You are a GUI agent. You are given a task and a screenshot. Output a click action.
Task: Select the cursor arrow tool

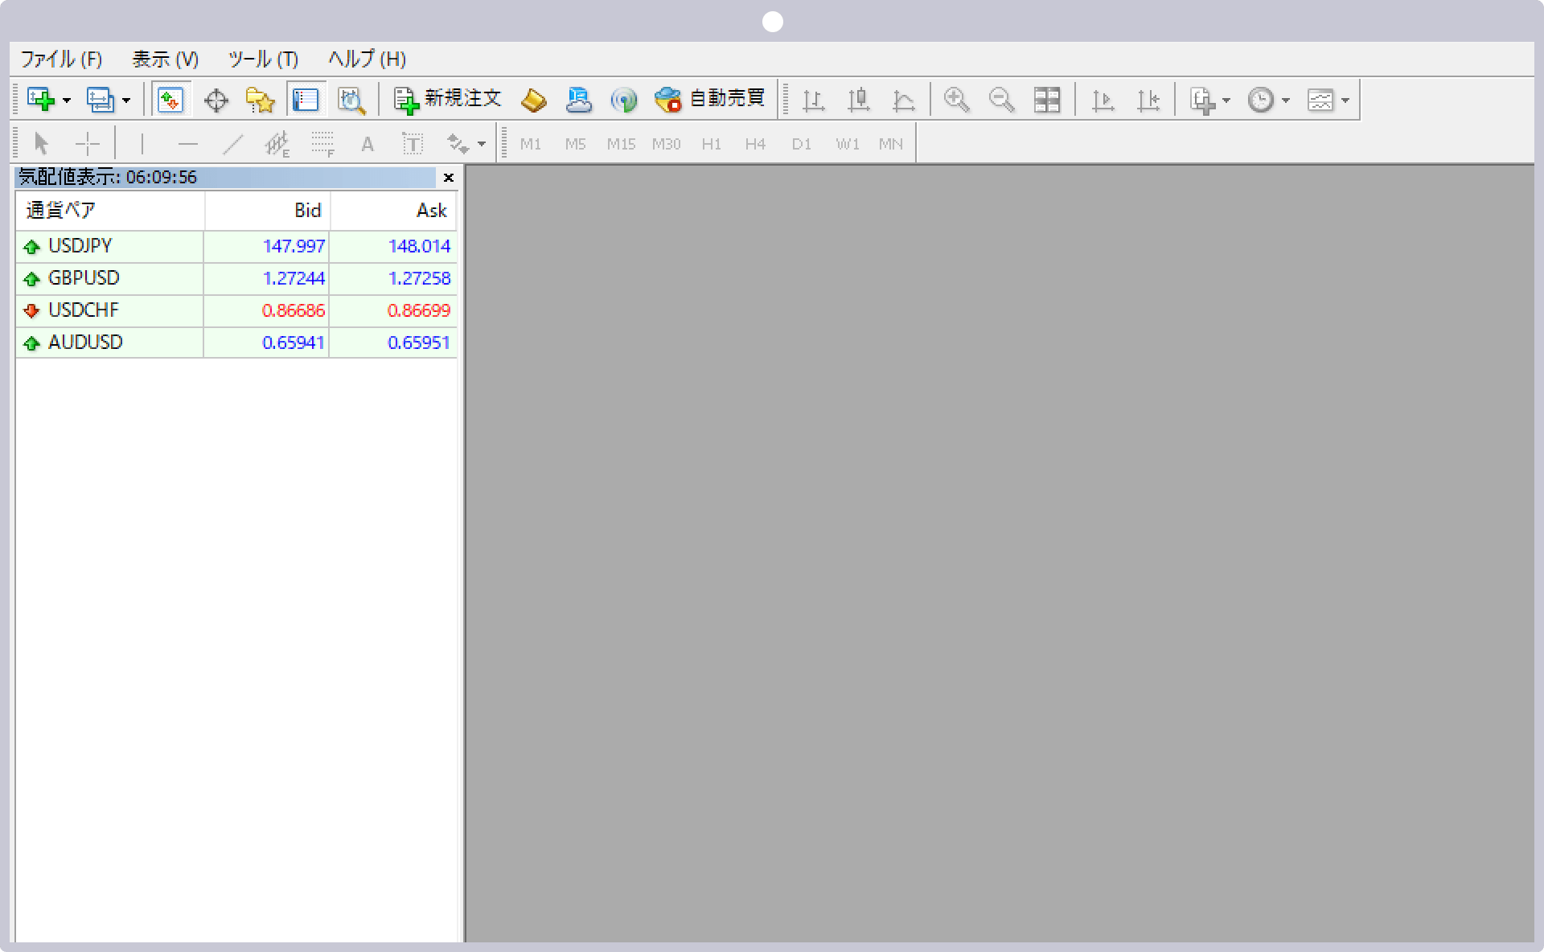42,144
